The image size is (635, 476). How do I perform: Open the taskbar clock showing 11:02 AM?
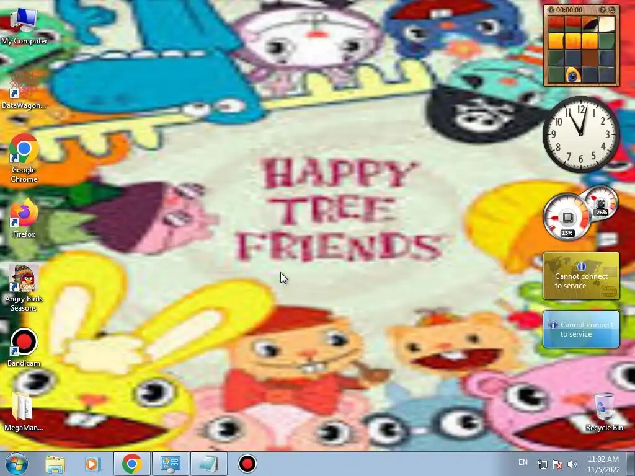603,464
